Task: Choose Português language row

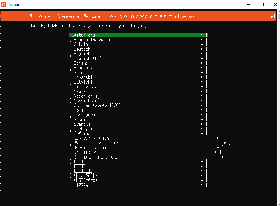Action: point(138,115)
